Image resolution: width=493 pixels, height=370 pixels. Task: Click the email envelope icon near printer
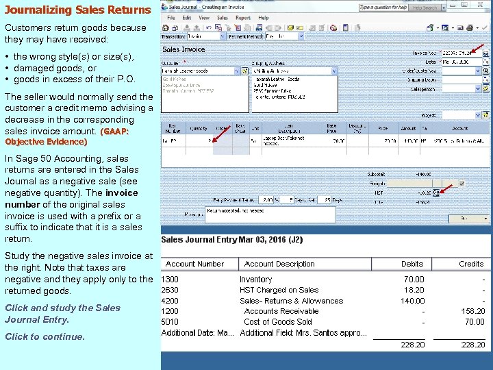pyautogui.click(x=460, y=27)
